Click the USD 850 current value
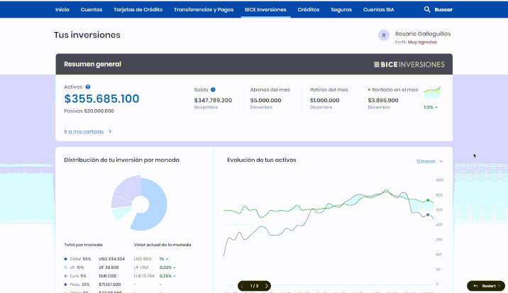508x293 pixels. coord(143,259)
